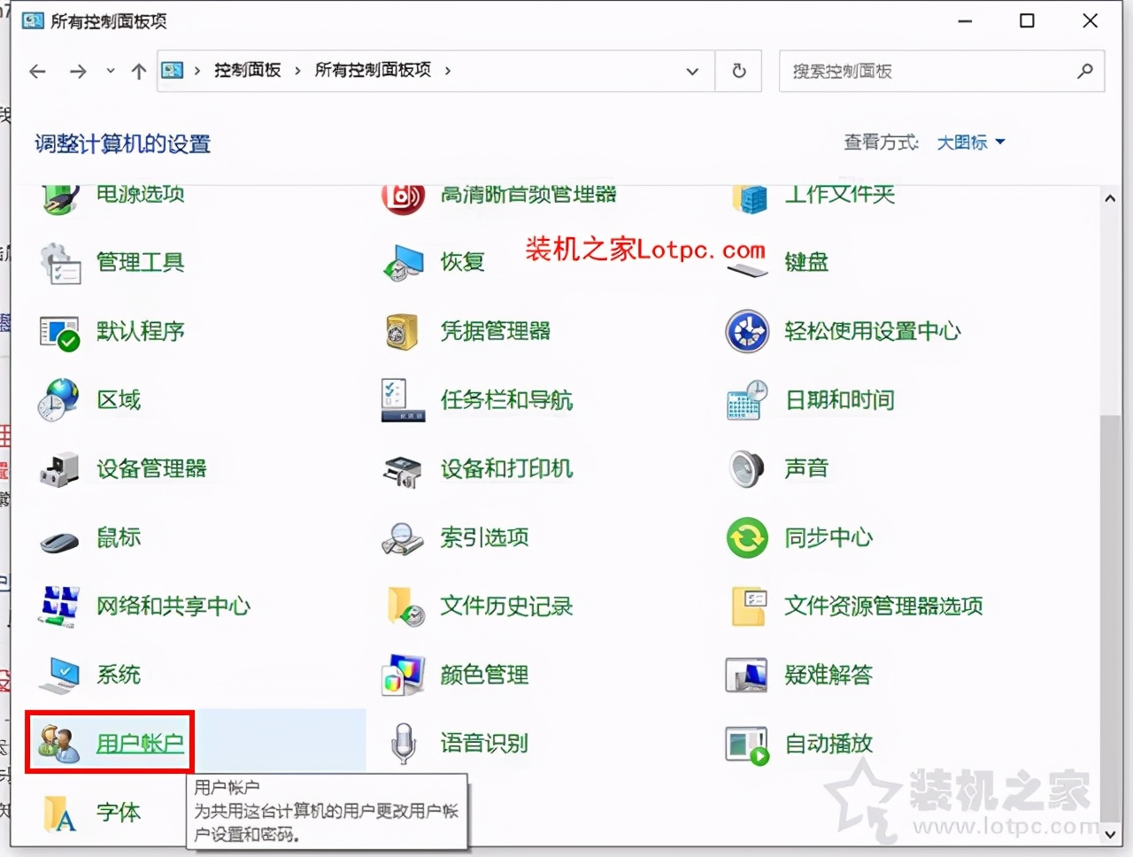Open 语音识别 (Speech Recognition)

(x=484, y=744)
